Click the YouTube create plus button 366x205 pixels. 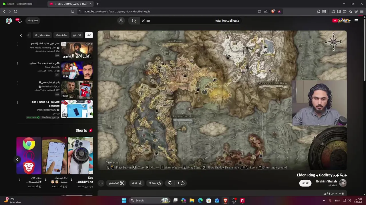click(x=33, y=20)
